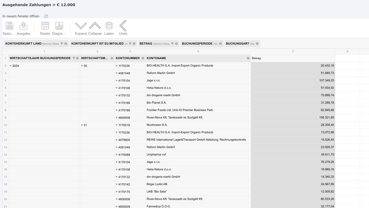Click the Ausgabe export icon
The height and width of the screenshot is (208, 369).
pyautogui.click(x=23, y=26)
